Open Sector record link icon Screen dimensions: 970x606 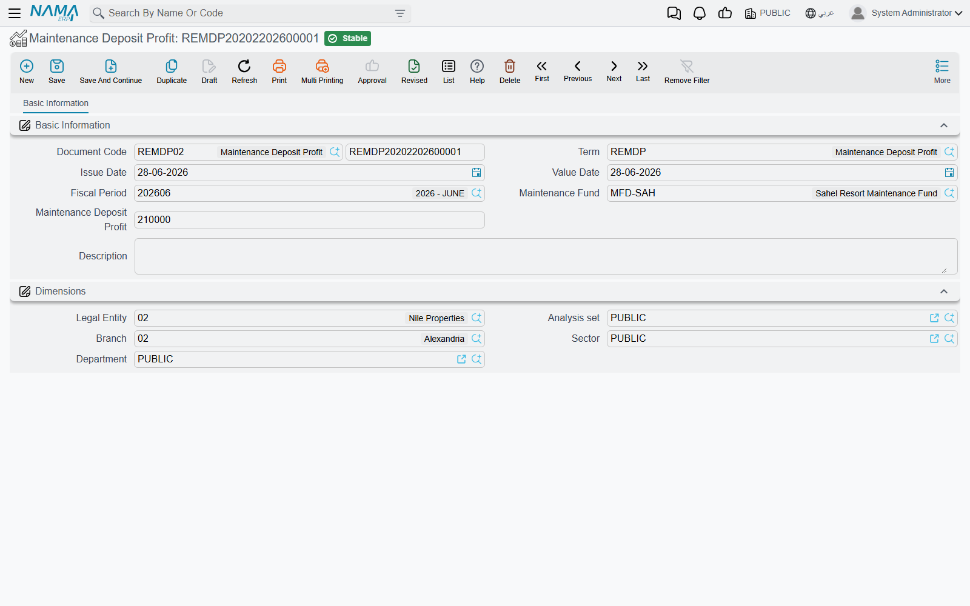click(x=934, y=339)
